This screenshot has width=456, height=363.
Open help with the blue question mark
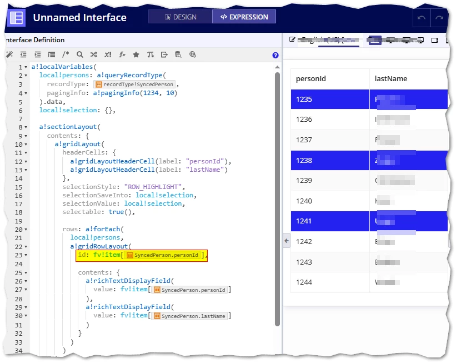click(275, 55)
